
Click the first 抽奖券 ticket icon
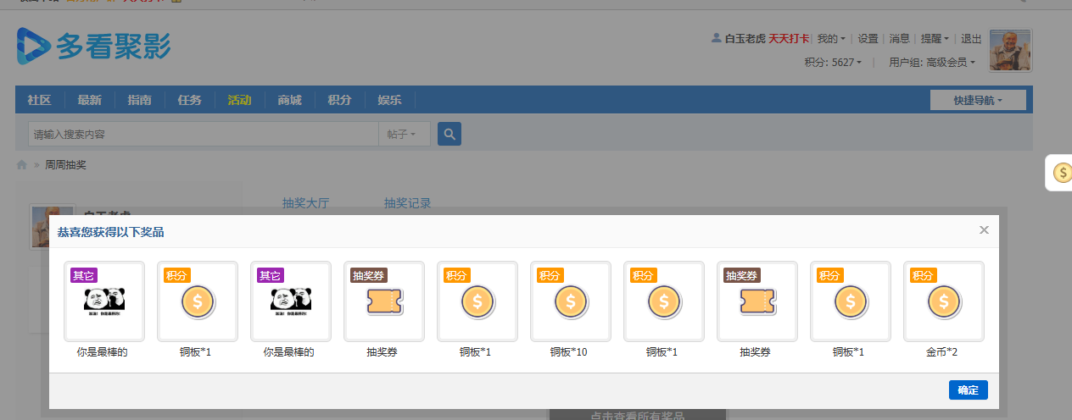[383, 301]
